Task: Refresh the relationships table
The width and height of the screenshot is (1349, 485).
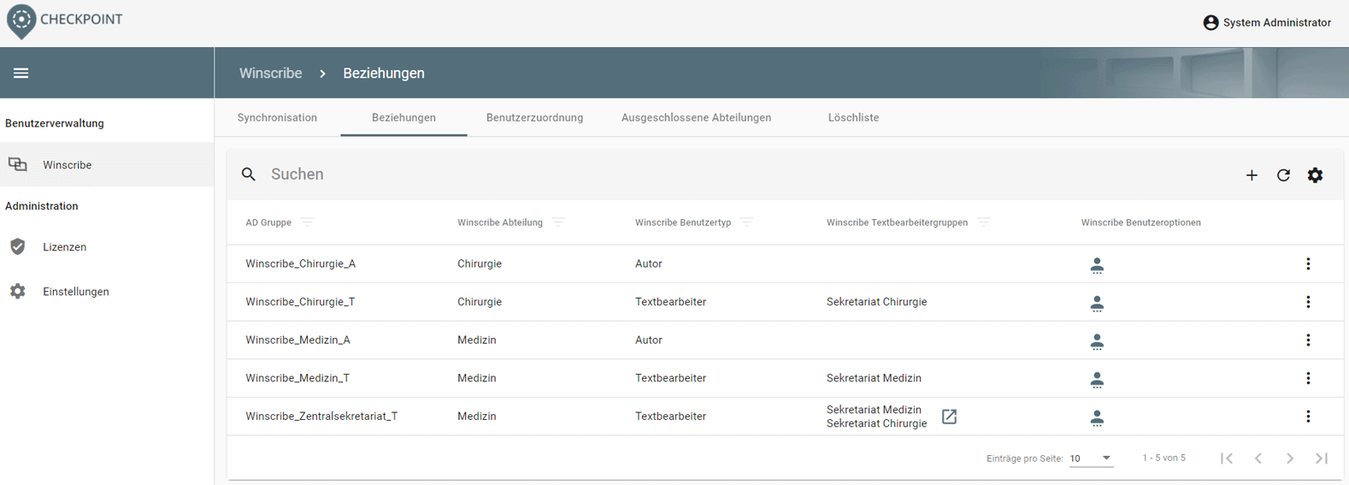Action: click(x=1283, y=175)
